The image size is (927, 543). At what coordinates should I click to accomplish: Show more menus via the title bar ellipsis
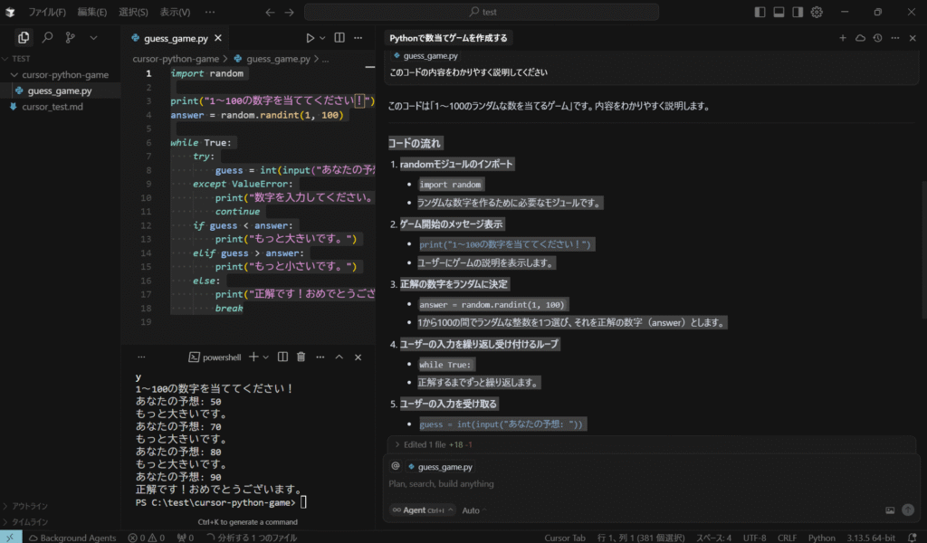point(210,12)
